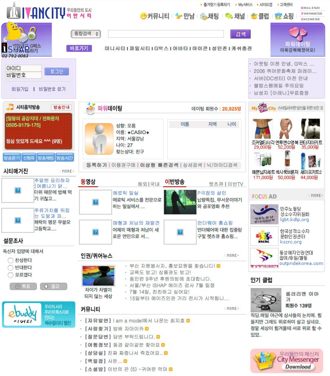Open P극장의 살인 video thumbnail
This screenshot has height=376, width=330.
pos(180,202)
